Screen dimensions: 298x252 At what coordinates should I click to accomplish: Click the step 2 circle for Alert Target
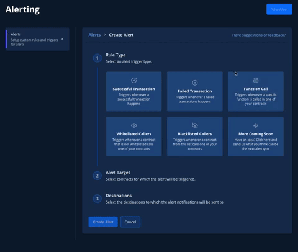point(97,176)
